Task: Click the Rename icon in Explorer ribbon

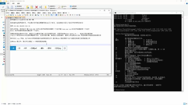Action: pos(41,7)
